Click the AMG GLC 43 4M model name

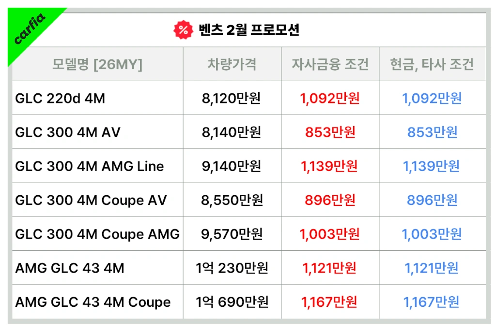pyautogui.click(x=70, y=268)
